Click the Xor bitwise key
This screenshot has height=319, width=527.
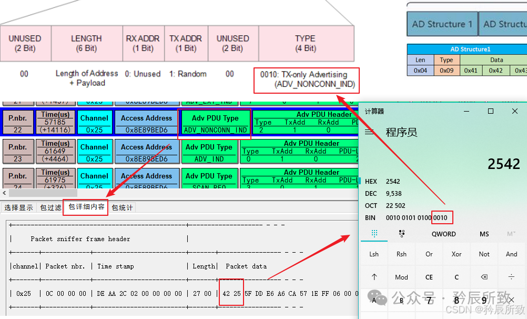[457, 254]
